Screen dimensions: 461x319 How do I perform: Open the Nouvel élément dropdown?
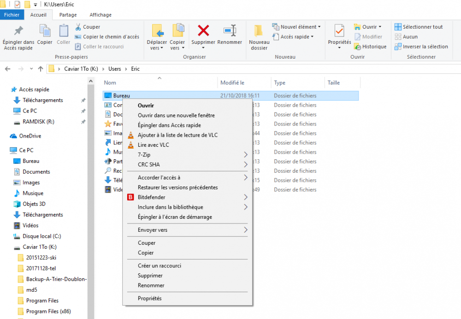coord(296,27)
